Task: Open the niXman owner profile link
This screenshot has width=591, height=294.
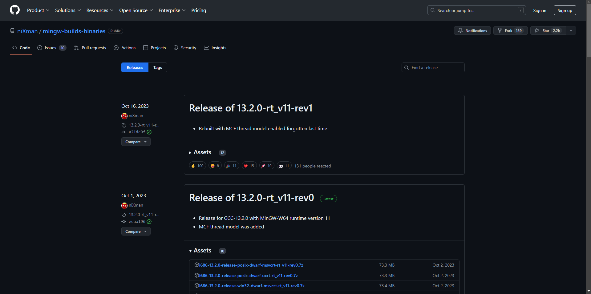Action: click(x=27, y=31)
